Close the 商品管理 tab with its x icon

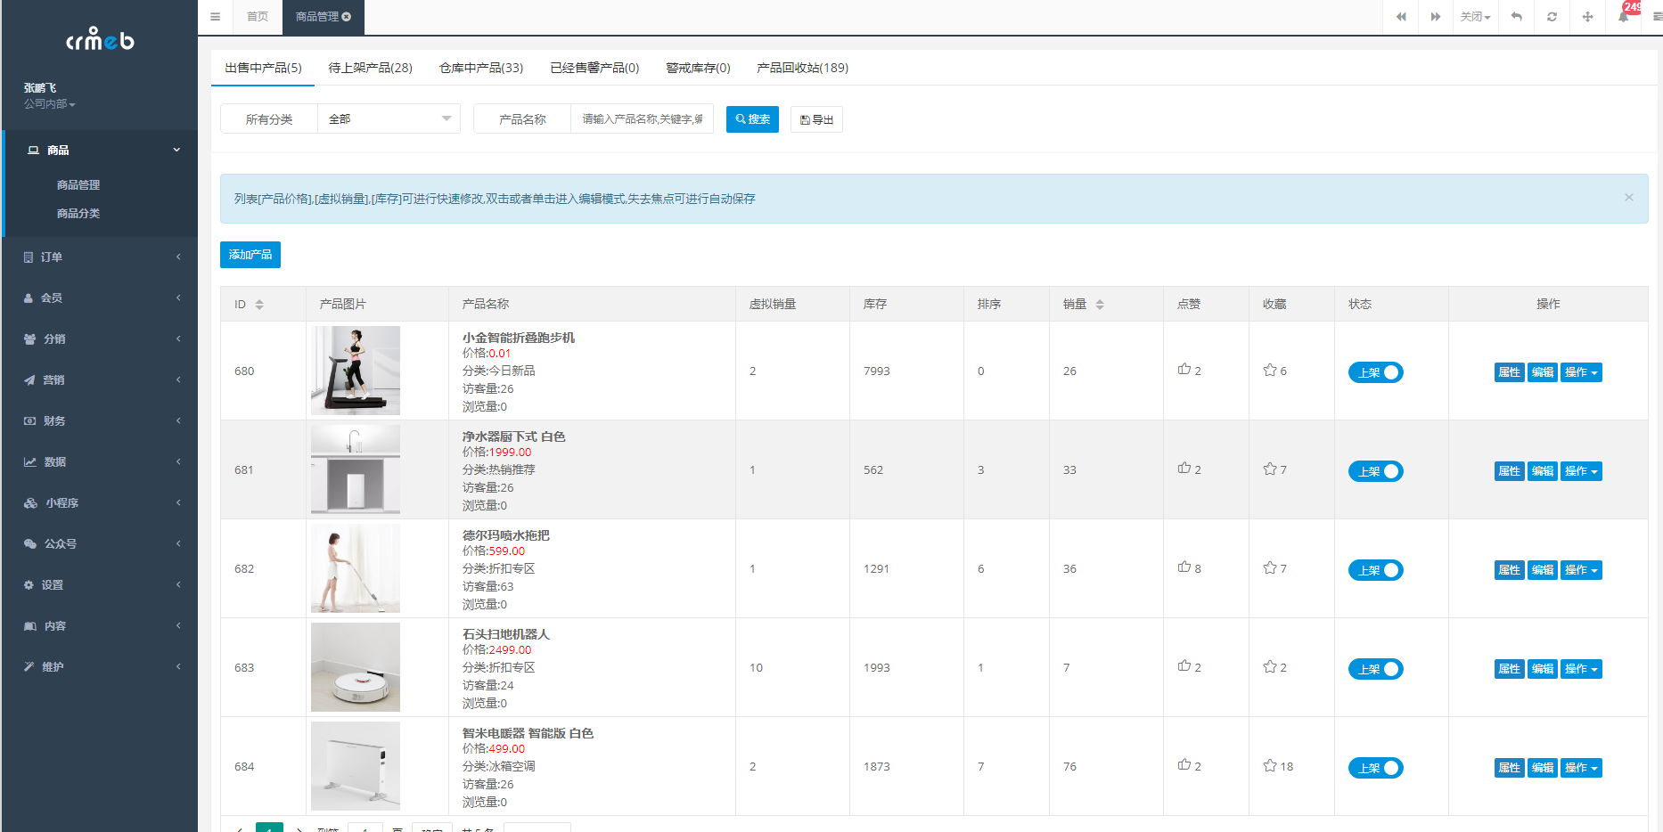(x=347, y=17)
